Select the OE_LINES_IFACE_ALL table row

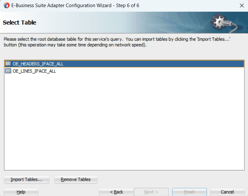coord(124,71)
